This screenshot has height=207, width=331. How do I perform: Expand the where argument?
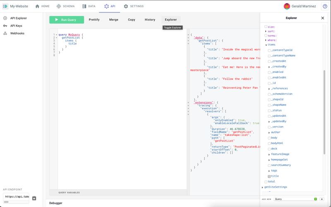(x=266, y=40)
